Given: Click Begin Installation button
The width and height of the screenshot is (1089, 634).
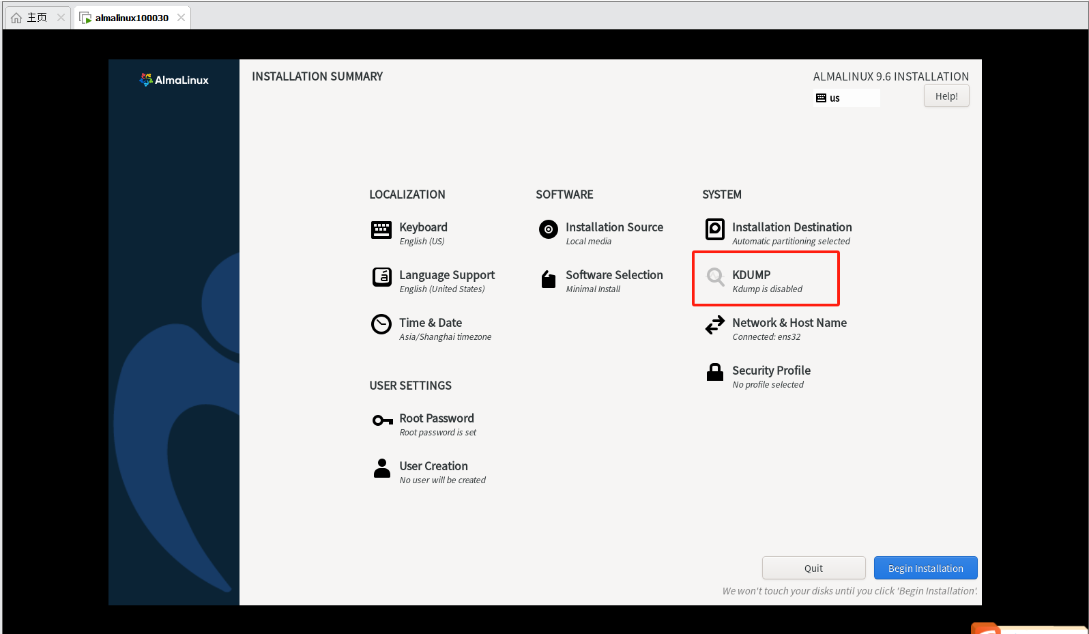Looking at the screenshot, I should tap(925, 568).
